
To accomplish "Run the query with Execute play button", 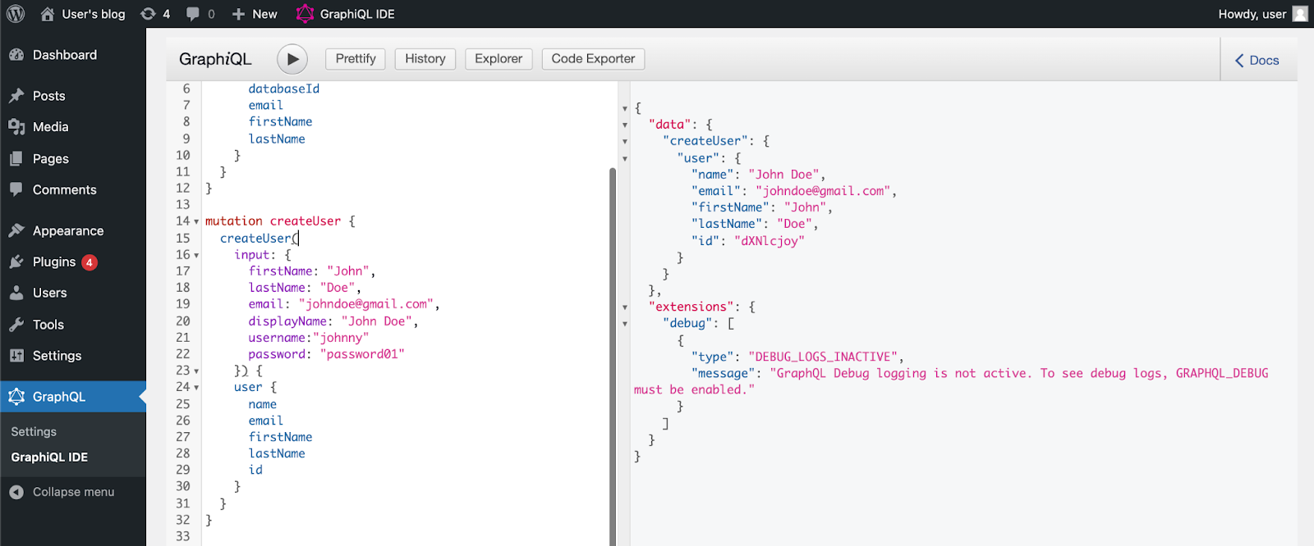I will 292,59.
